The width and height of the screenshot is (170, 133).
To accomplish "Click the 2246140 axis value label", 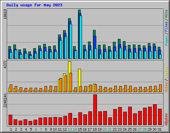I will pos(5,101).
